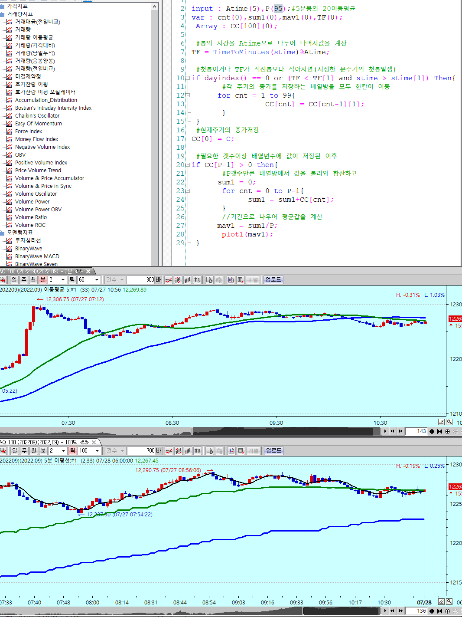Click the fast-forward scroll icon in lower chart
The height and width of the screenshot is (617, 462).
tap(401, 611)
